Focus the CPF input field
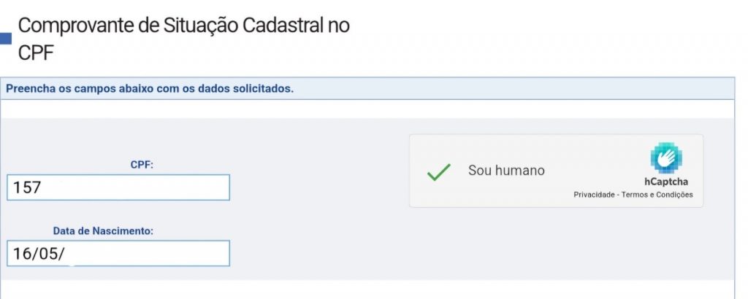 coord(118,187)
